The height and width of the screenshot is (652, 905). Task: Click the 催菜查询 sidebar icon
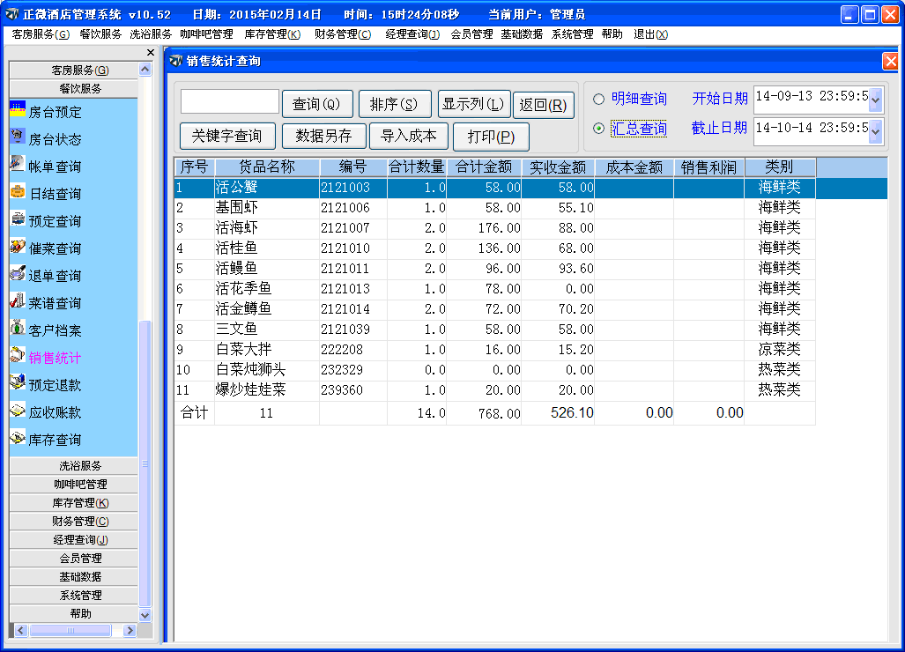click(x=18, y=247)
